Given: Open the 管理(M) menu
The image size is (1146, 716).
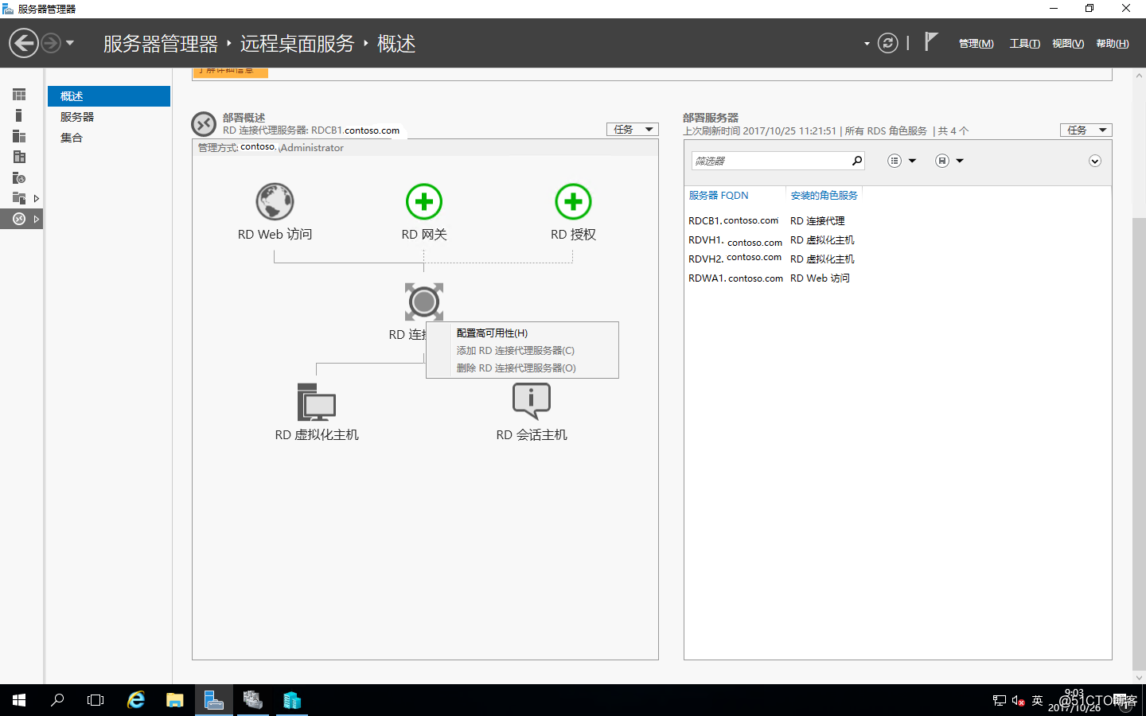Looking at the screenshot, I should [x=976, y=44].
